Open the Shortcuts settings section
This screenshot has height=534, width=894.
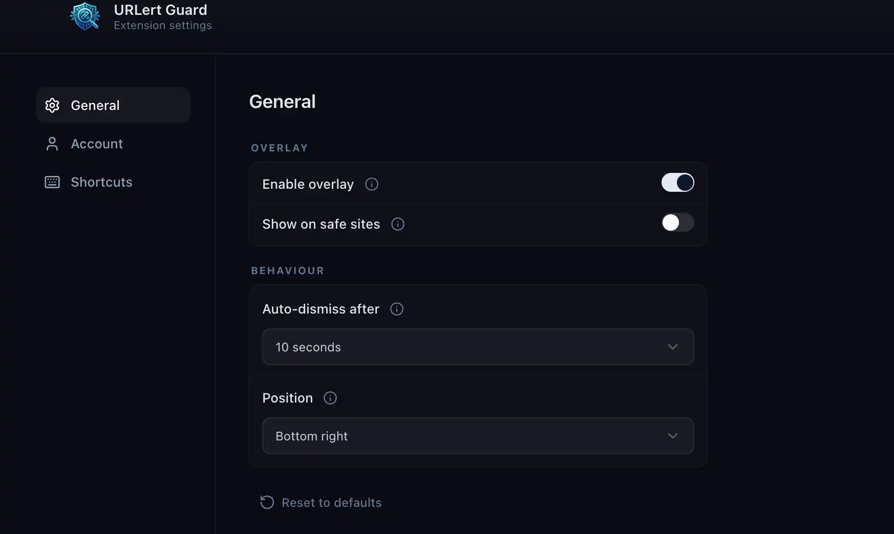[101, 183]
